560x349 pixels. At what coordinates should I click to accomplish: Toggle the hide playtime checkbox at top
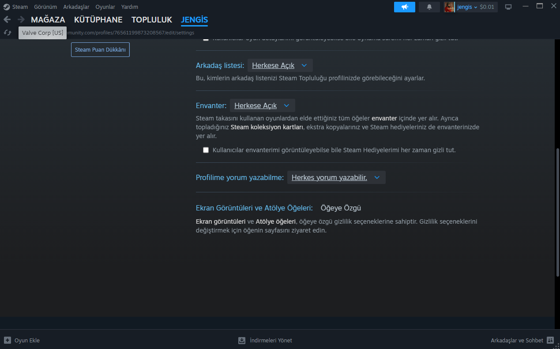click(x=206, y=39)
